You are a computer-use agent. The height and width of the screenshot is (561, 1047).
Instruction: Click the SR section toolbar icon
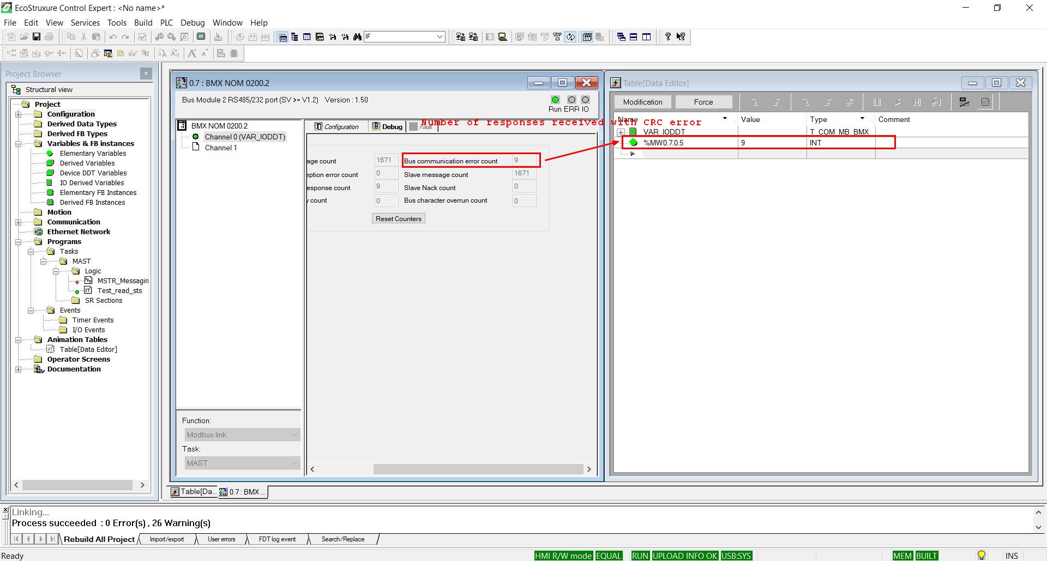coord(146,53)
